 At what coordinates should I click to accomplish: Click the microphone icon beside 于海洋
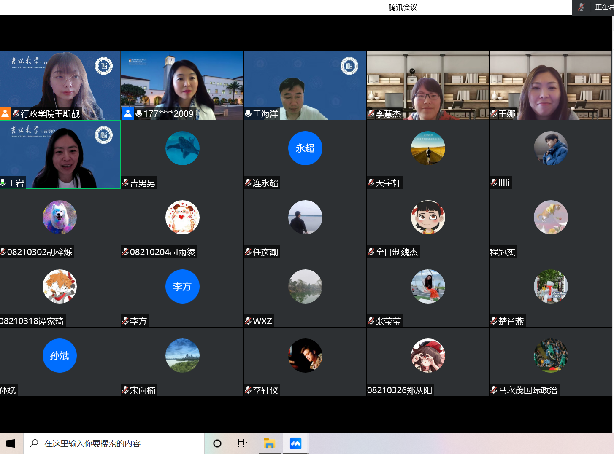coord(248,114)
